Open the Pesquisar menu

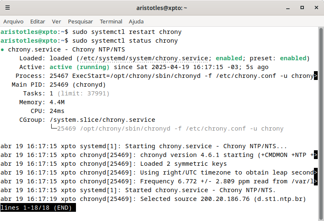pyautogui.click(x=81, y=22)
